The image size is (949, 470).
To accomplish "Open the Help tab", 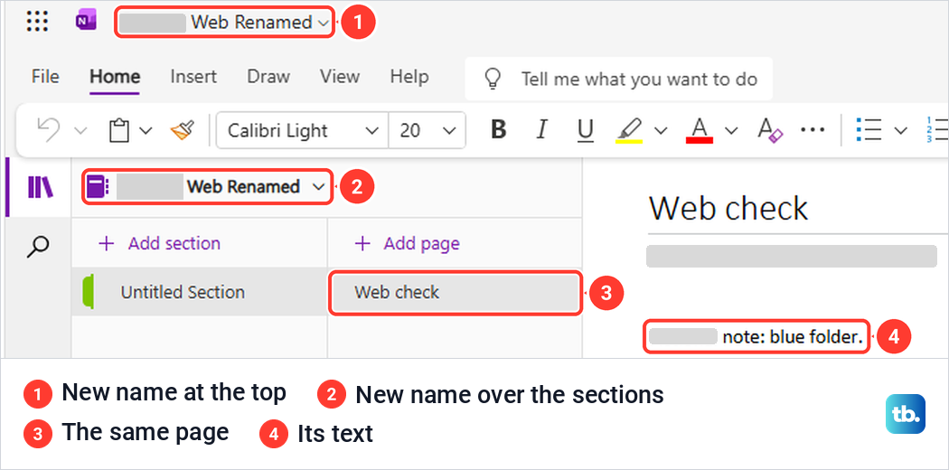I will coord(409,77).
